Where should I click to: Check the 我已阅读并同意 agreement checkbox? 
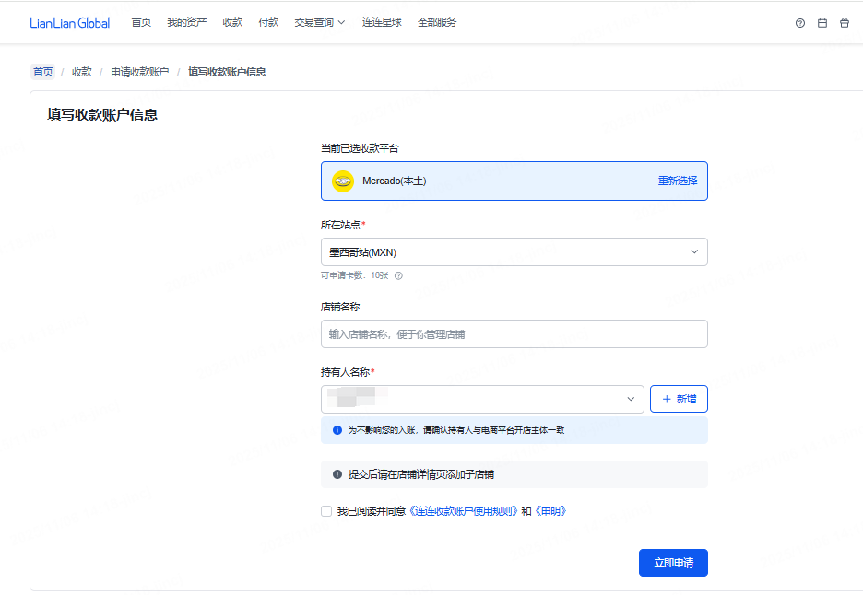tap(326, 511)
